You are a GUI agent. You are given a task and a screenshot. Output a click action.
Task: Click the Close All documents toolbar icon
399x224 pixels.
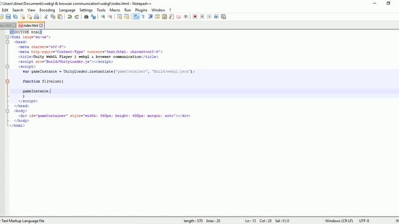29,17
